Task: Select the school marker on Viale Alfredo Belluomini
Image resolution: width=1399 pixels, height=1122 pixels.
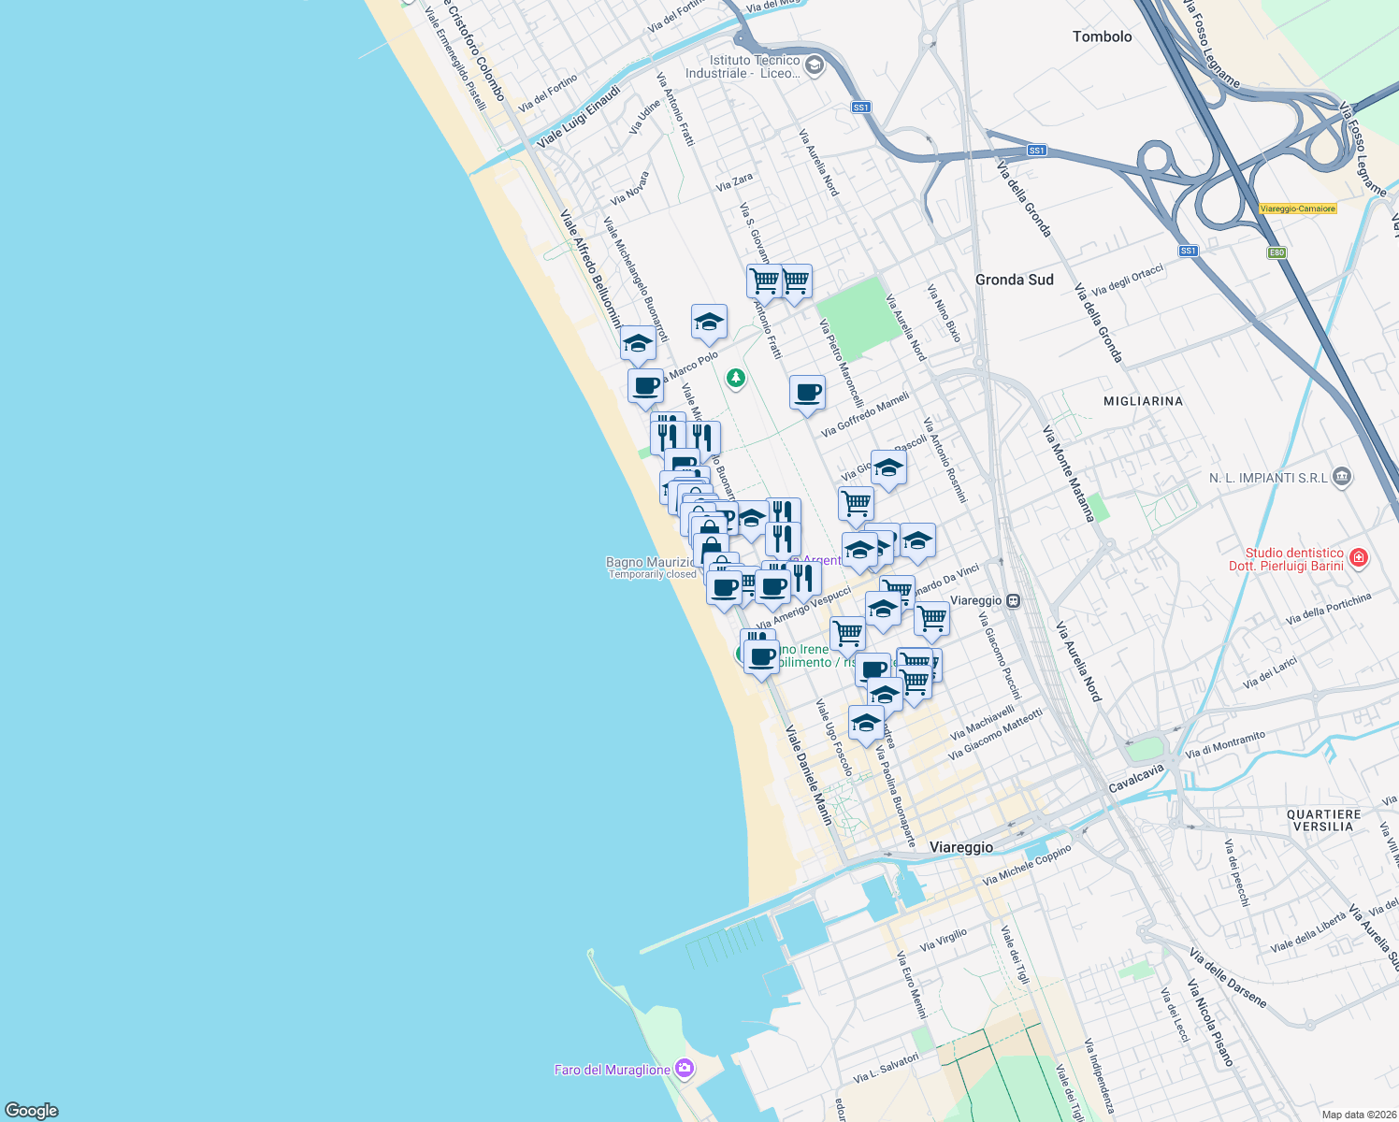Action: (638, 343)
